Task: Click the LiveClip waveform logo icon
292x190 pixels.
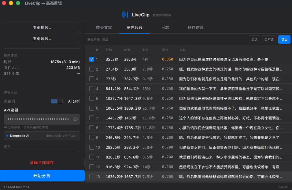Action: pos(125,15)
